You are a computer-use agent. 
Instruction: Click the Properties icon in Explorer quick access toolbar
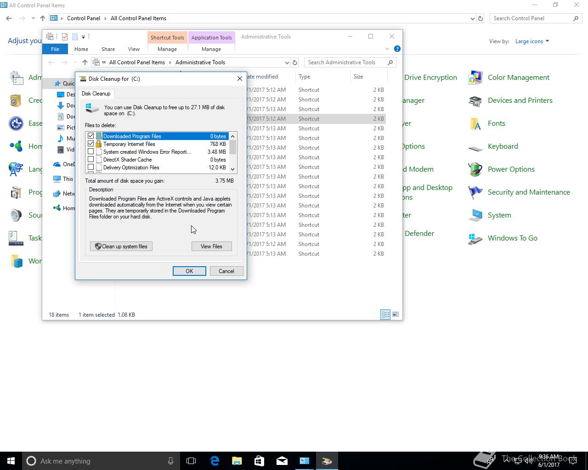coord(64,37)
